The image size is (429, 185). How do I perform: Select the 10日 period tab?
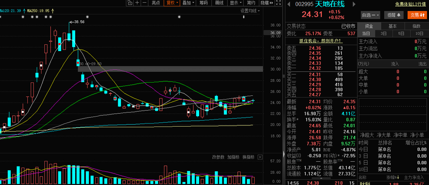(419, 34)
